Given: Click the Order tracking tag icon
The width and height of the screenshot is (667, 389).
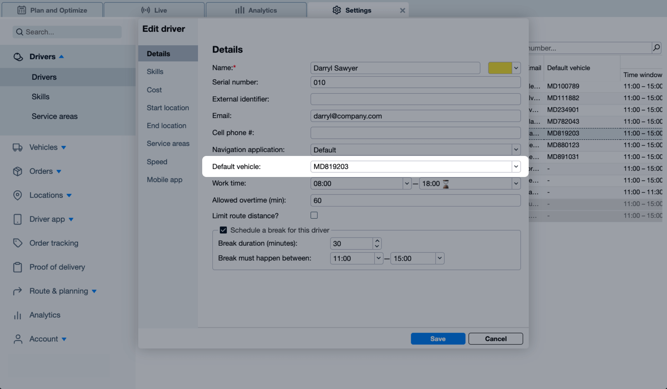Looking at the screenshot, I should tap(18, 243).
